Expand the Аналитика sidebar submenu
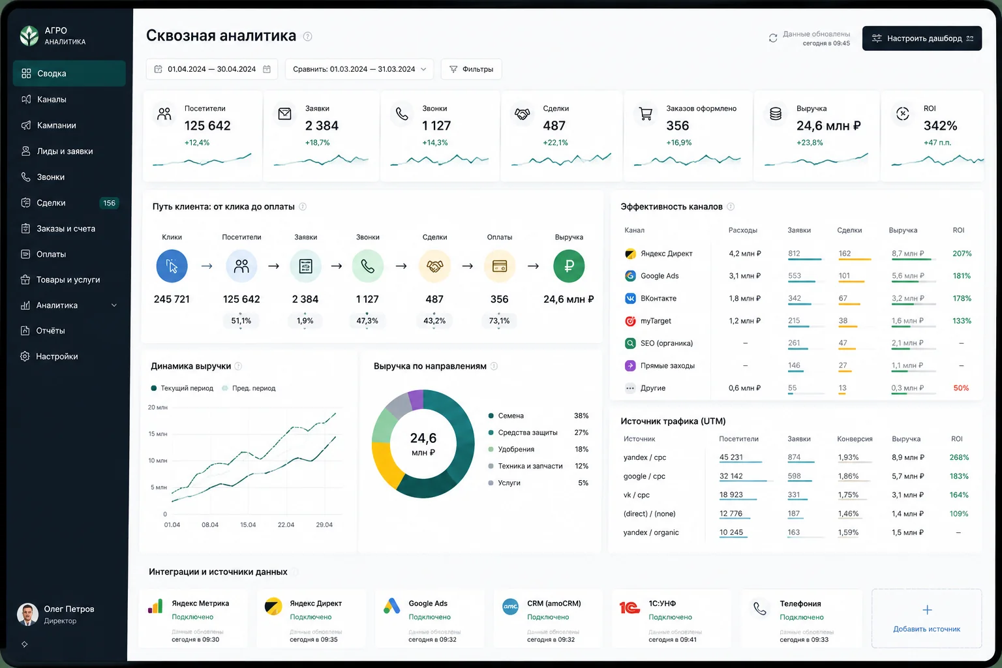The width and height of the screenshot is (1002, 668). pos(114,305)
